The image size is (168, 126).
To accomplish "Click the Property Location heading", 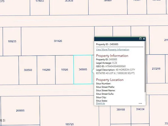I will pyautogui.click(x=110, y=80).
